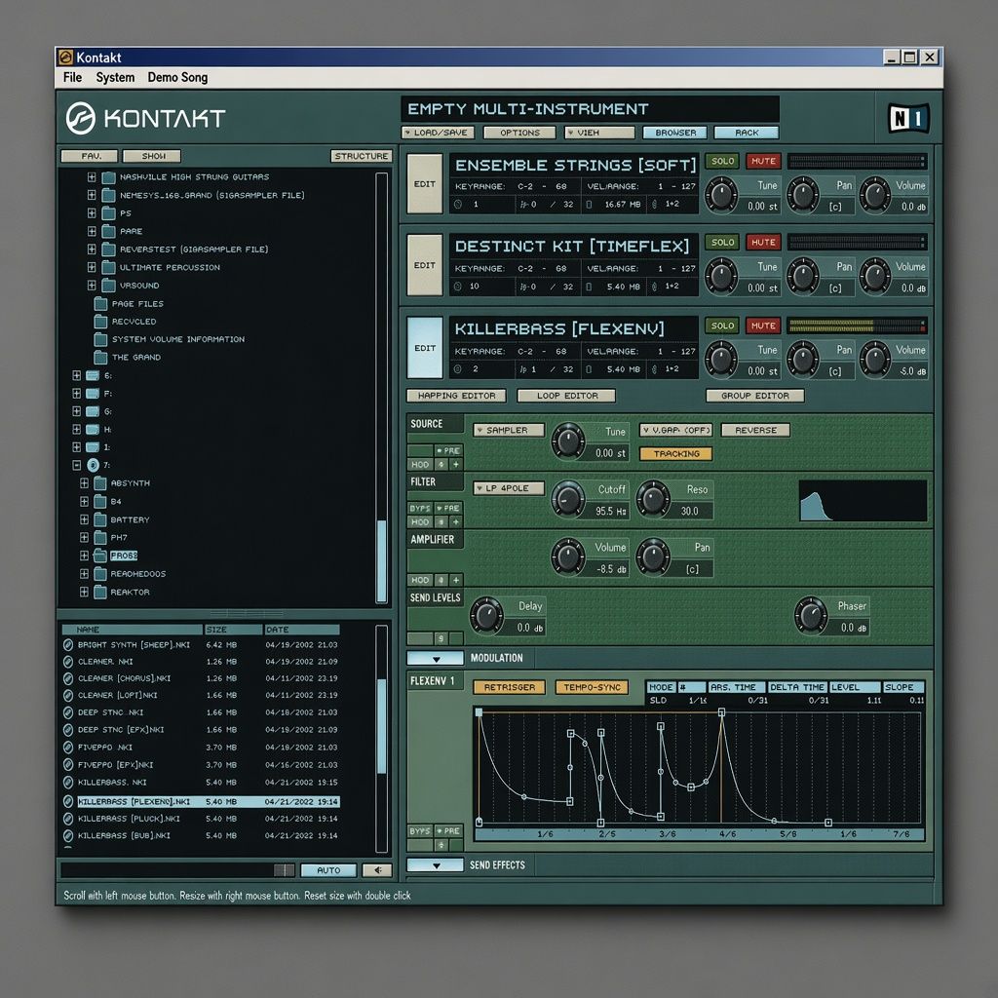Screen dimensions: 998x998
Task: Mute the Ensemble Strings instrument
Action: (x=763, y=161)
